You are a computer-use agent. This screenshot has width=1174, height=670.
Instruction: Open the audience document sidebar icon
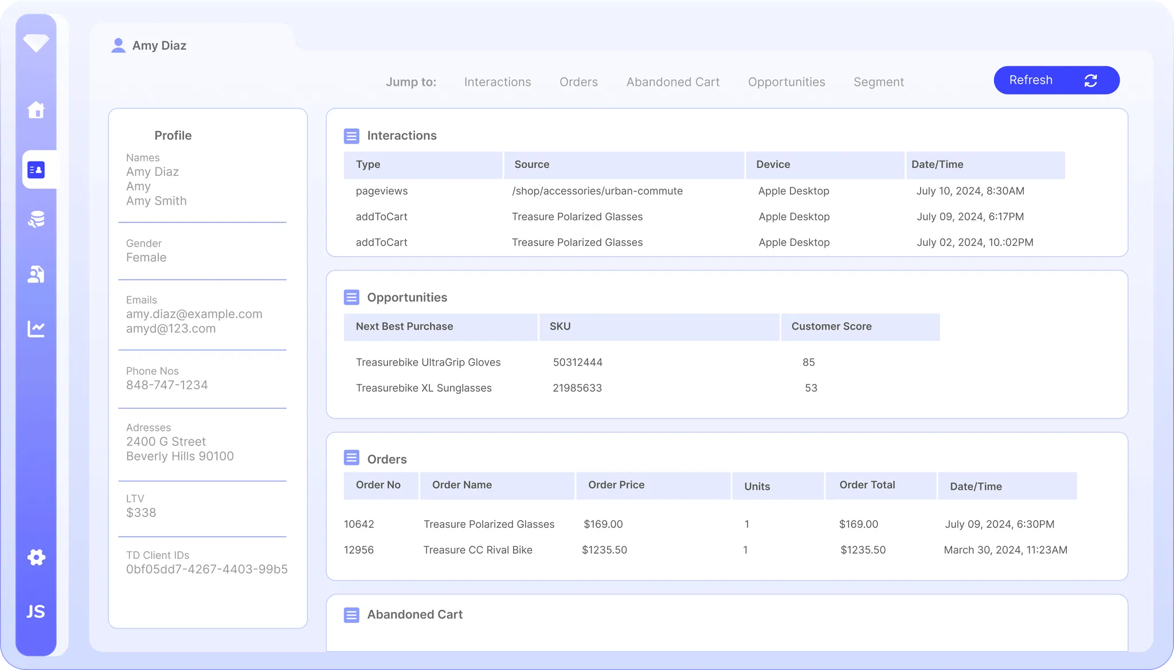tap(36, 275)
